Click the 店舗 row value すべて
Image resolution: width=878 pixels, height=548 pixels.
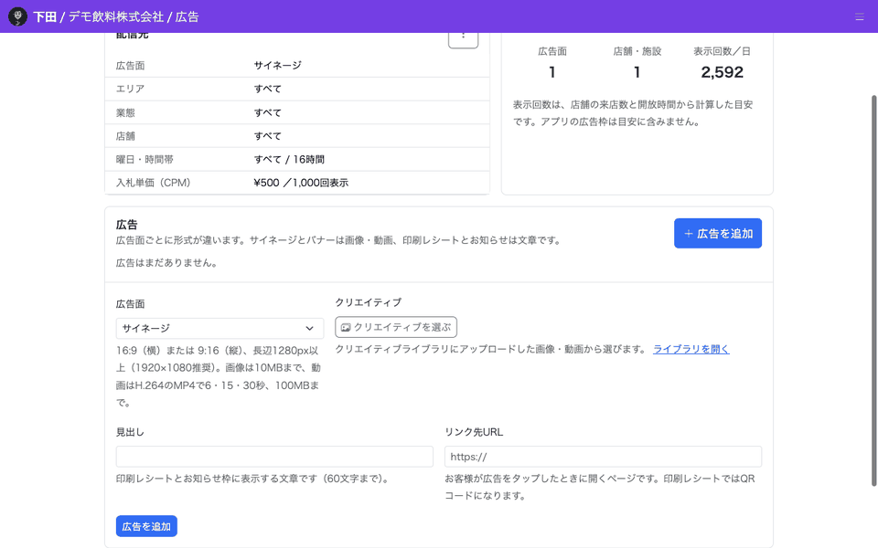[x=268, y=136]
